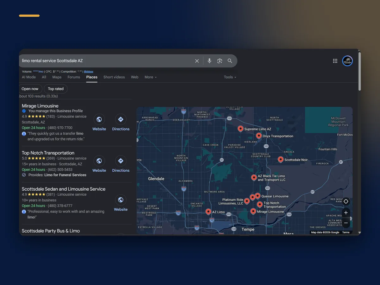Switch to the Forums tab
This screenshot has width=380, height=285.
pos(74,77)
